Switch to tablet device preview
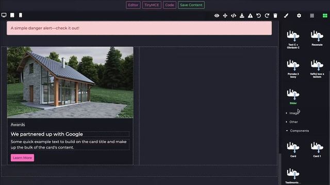The width and height of the screenshot is (330, 185). pyautogui.click(x=12, y=15)
